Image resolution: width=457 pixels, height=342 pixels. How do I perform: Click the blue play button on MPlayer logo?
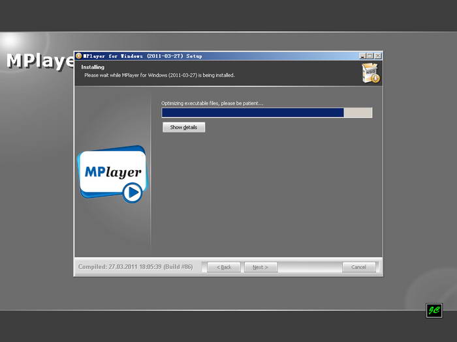(133, 193)
